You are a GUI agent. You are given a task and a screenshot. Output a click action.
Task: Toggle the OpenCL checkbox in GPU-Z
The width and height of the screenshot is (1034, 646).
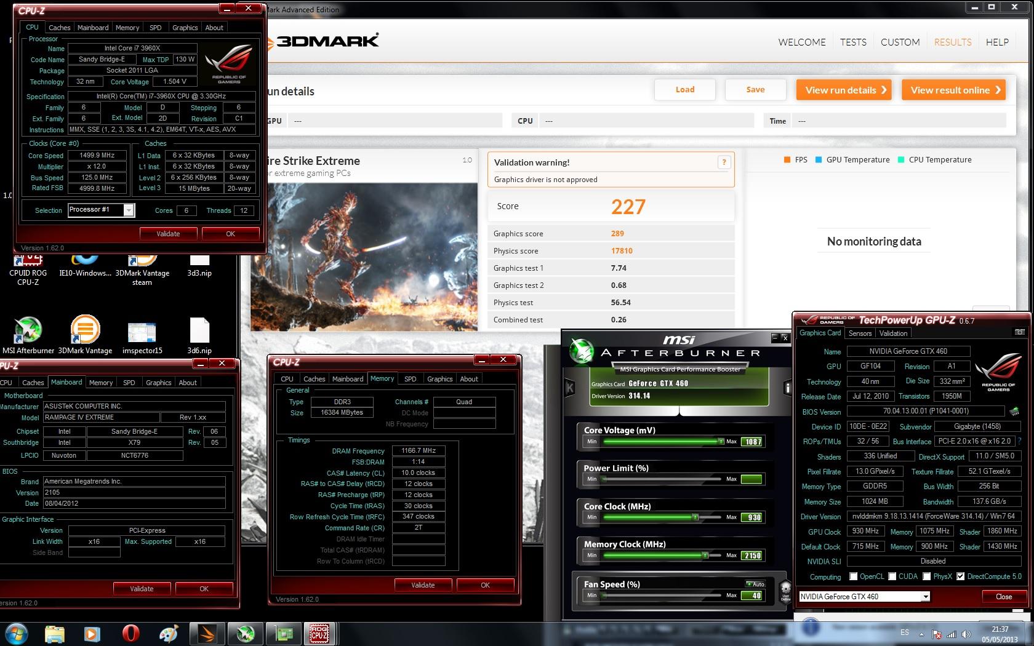click(853, 576)
